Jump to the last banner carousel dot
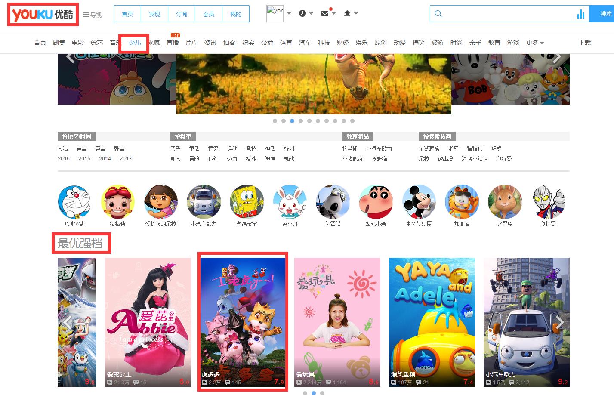614x395 pixels. pos(352,121)
